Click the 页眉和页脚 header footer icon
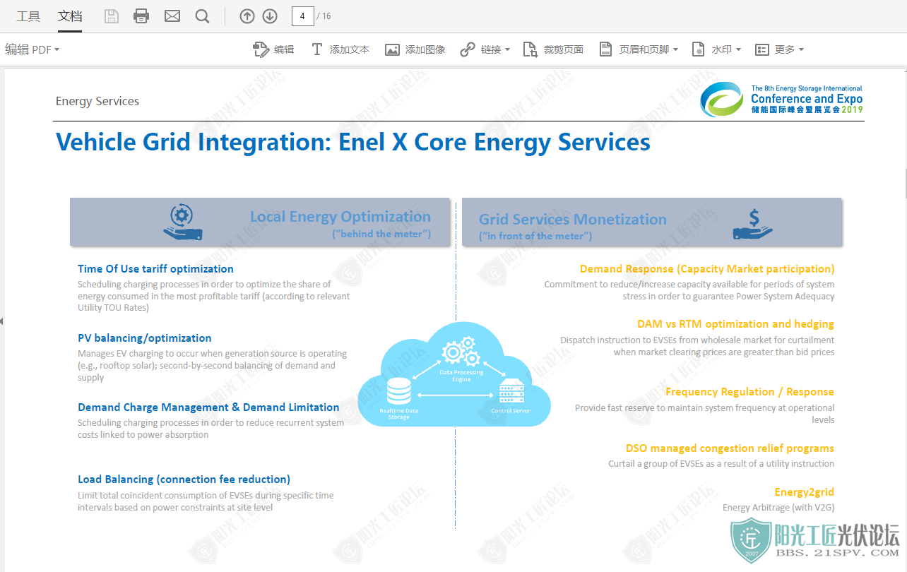 pos(605,49)
